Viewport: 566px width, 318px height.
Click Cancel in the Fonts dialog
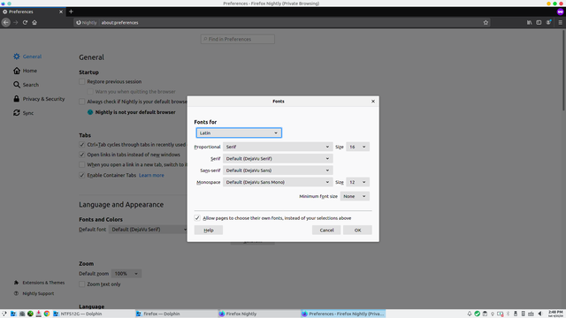pyautogui.click(x=326, y=230)
